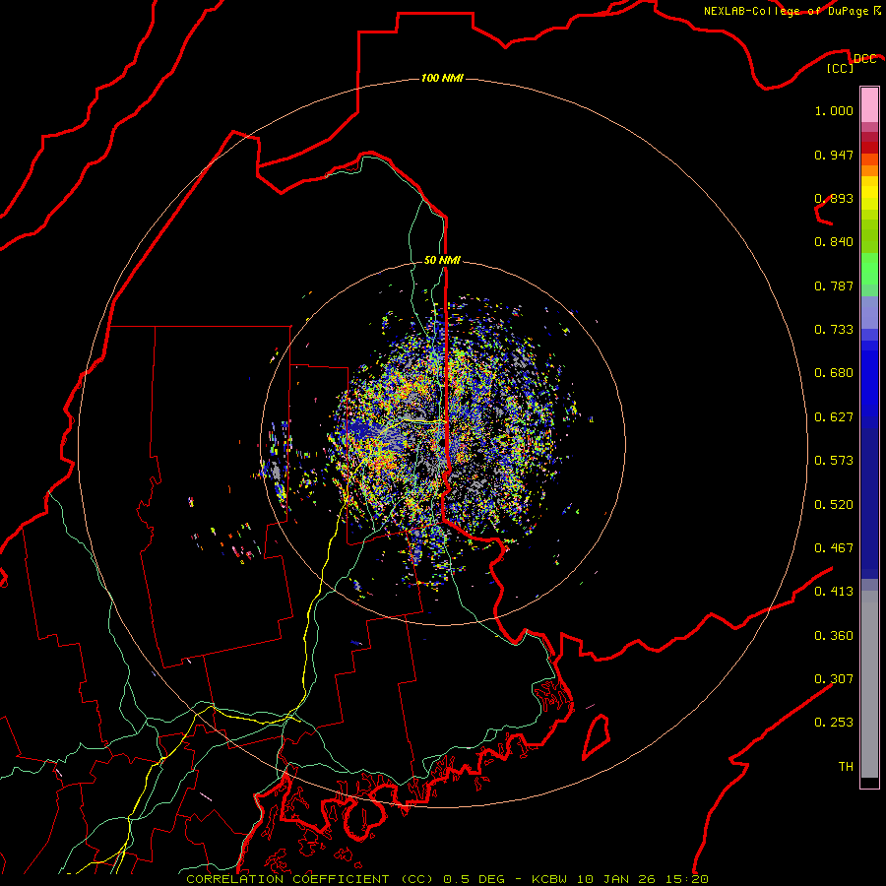Click the Correlation Coefficient caption at bottom
This screenshot has width=886, height=886.
point(447,879)
